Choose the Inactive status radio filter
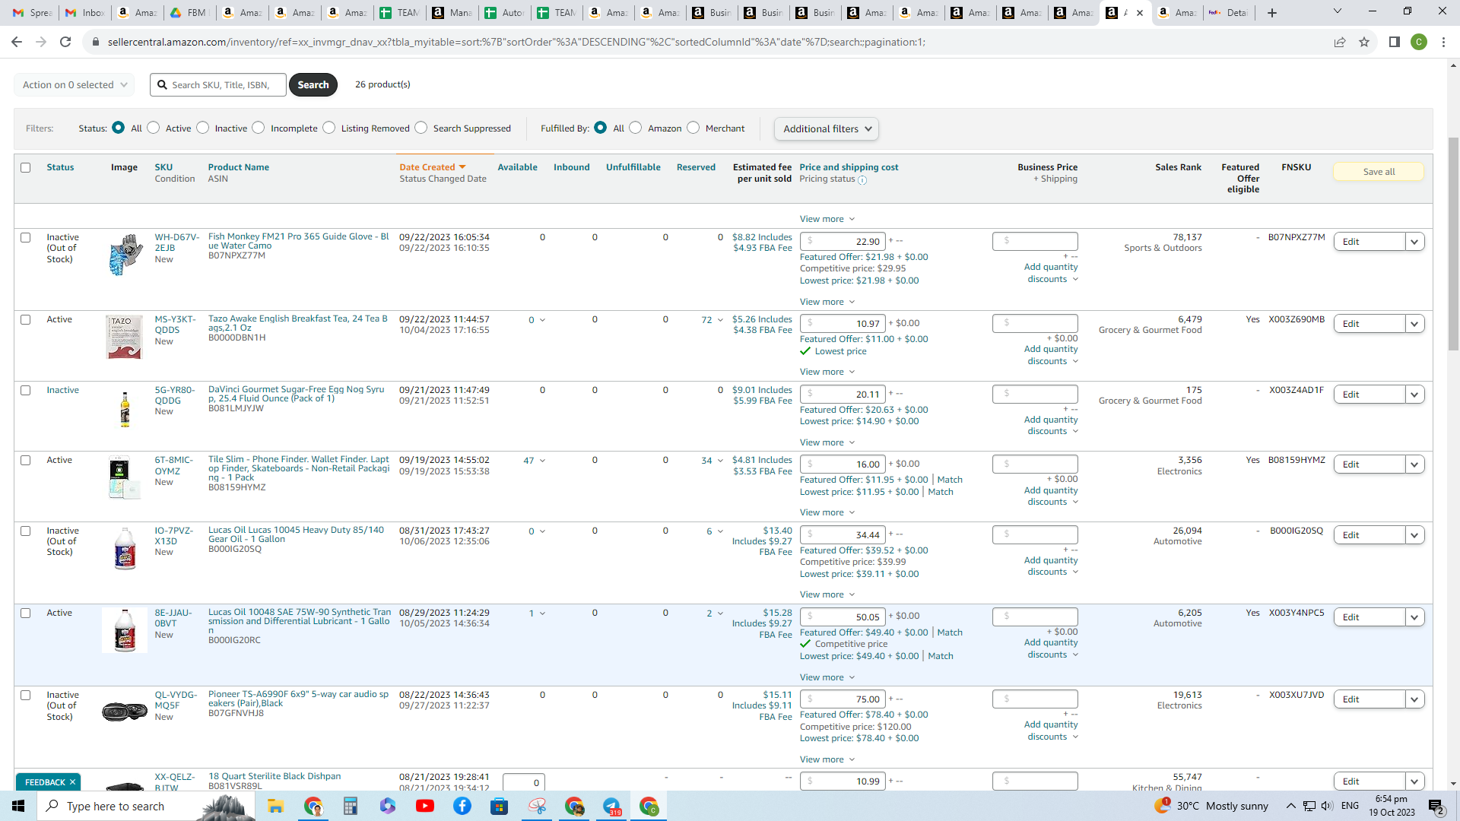Viewport: 1460px width, 821px height. click(x=203, y=128)
